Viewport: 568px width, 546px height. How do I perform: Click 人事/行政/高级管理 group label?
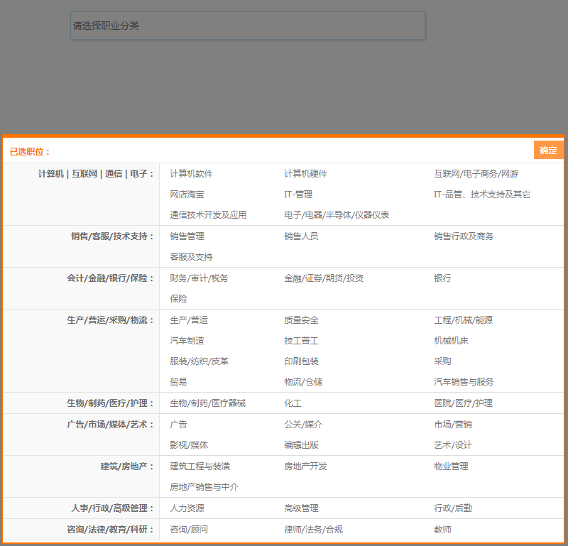pyautogui.click(x=112, y=508)
